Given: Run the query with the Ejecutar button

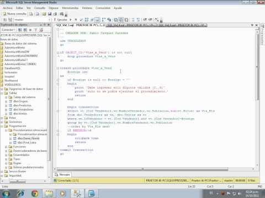Looking at the screenshot, I should pos(60,20).
